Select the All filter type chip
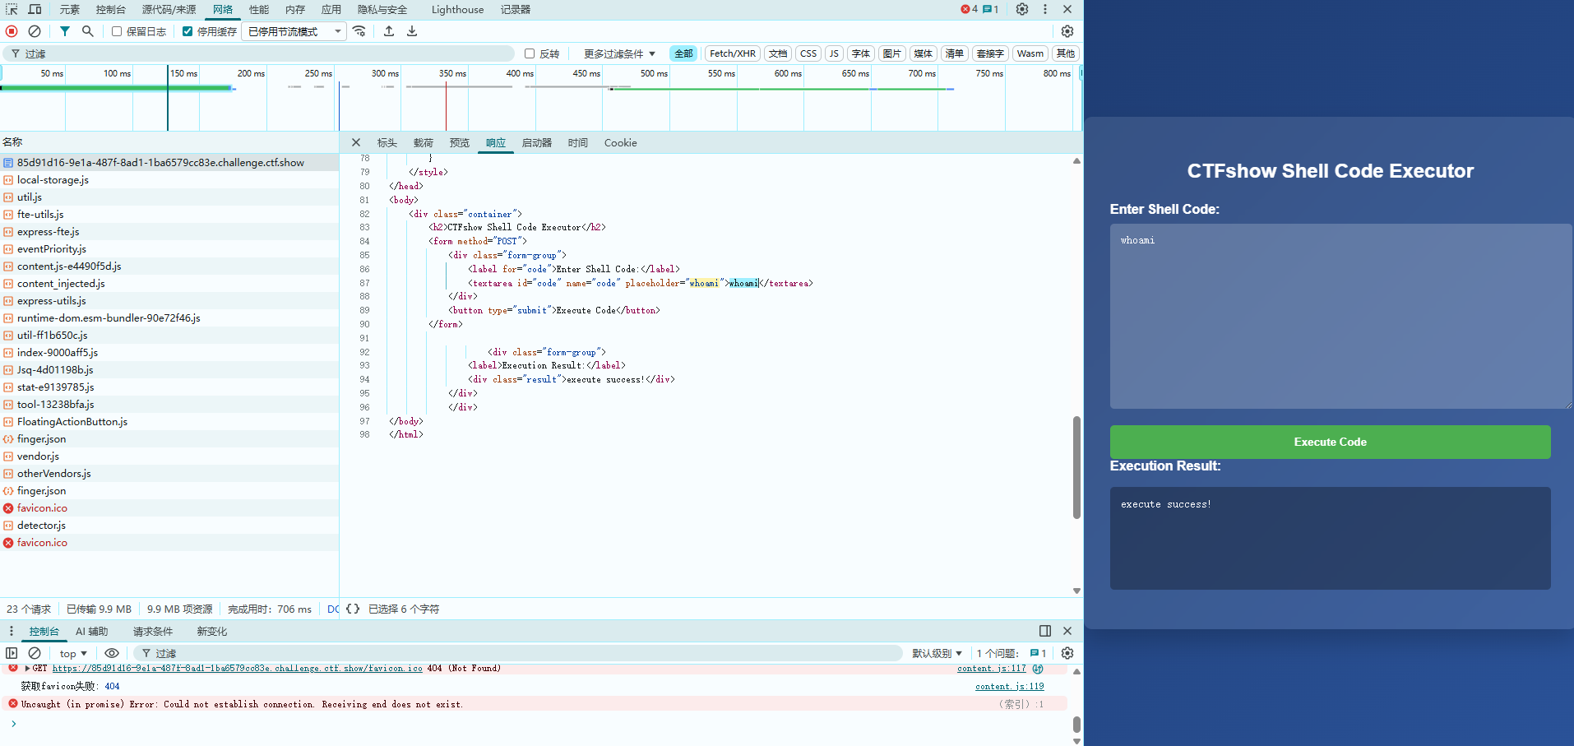The image size is (1574, 746). (683, 53)
